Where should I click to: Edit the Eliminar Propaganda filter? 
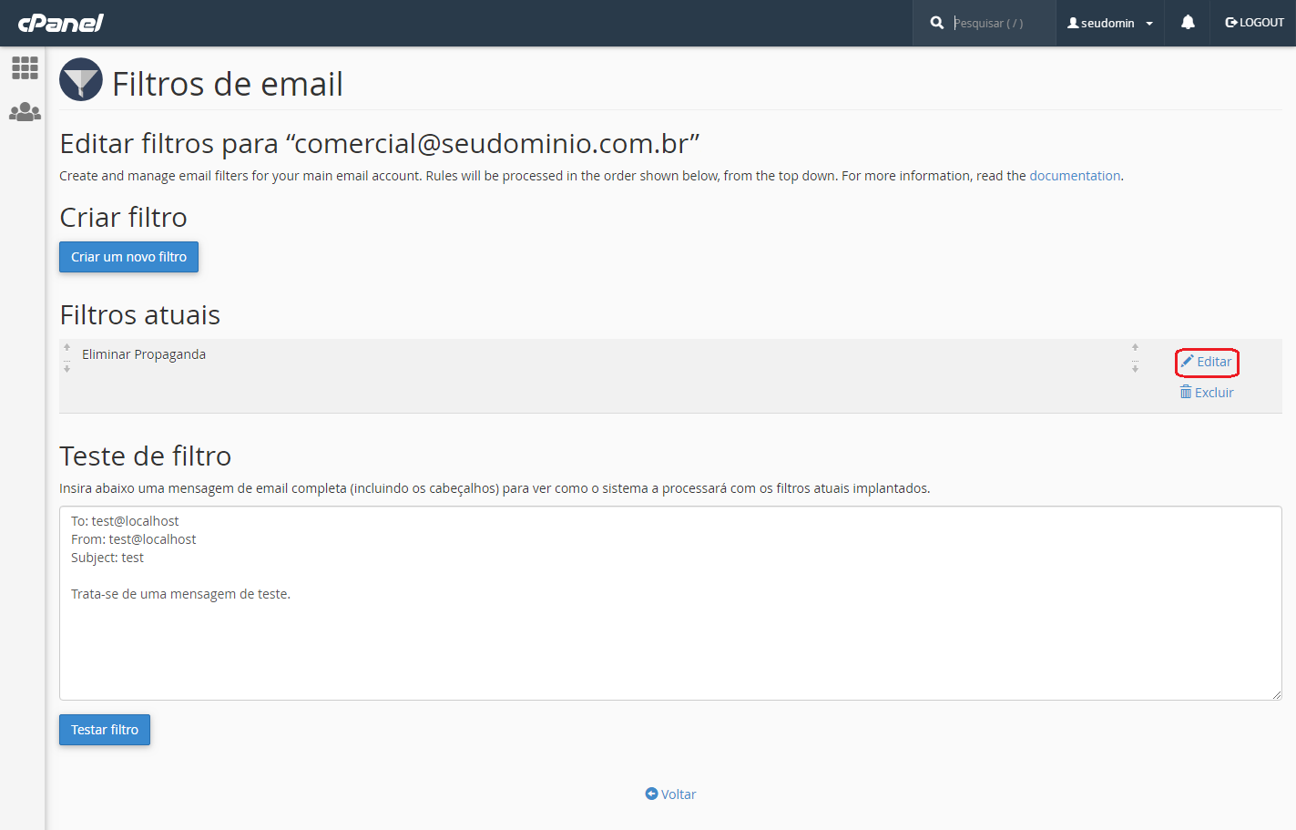(1207, 362)
